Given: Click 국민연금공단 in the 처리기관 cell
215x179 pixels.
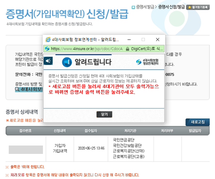Looking at the screenshot, I should pos(124,140).
